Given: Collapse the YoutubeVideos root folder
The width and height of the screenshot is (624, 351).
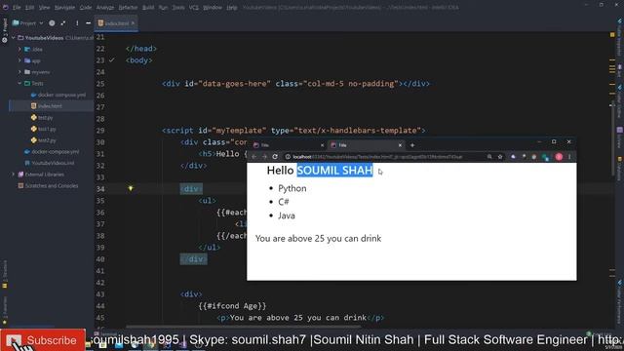Looking at the screenshot, I should [14, 38].
